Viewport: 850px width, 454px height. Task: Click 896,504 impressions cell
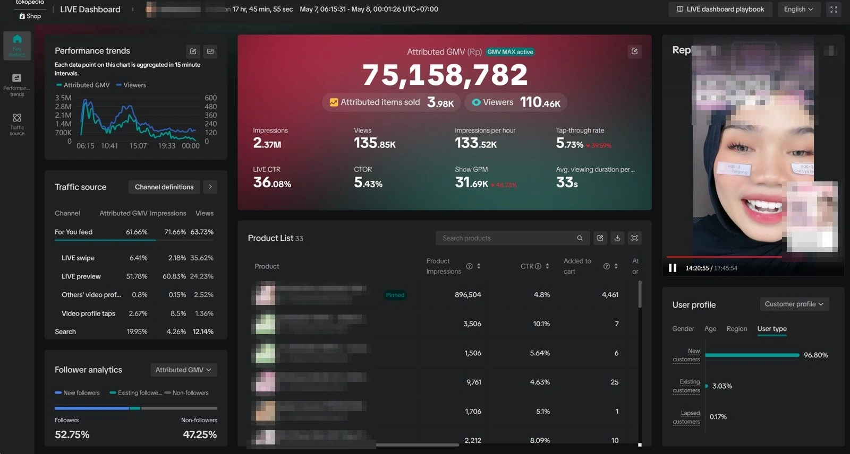coord(468,295)
